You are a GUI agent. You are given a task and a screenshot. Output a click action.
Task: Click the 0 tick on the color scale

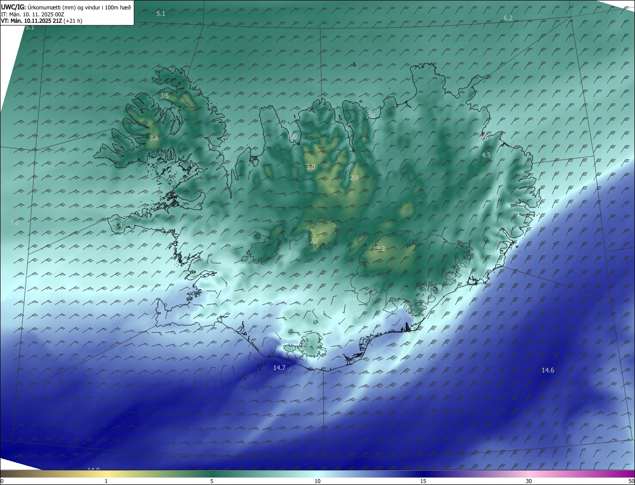(2, 481)
